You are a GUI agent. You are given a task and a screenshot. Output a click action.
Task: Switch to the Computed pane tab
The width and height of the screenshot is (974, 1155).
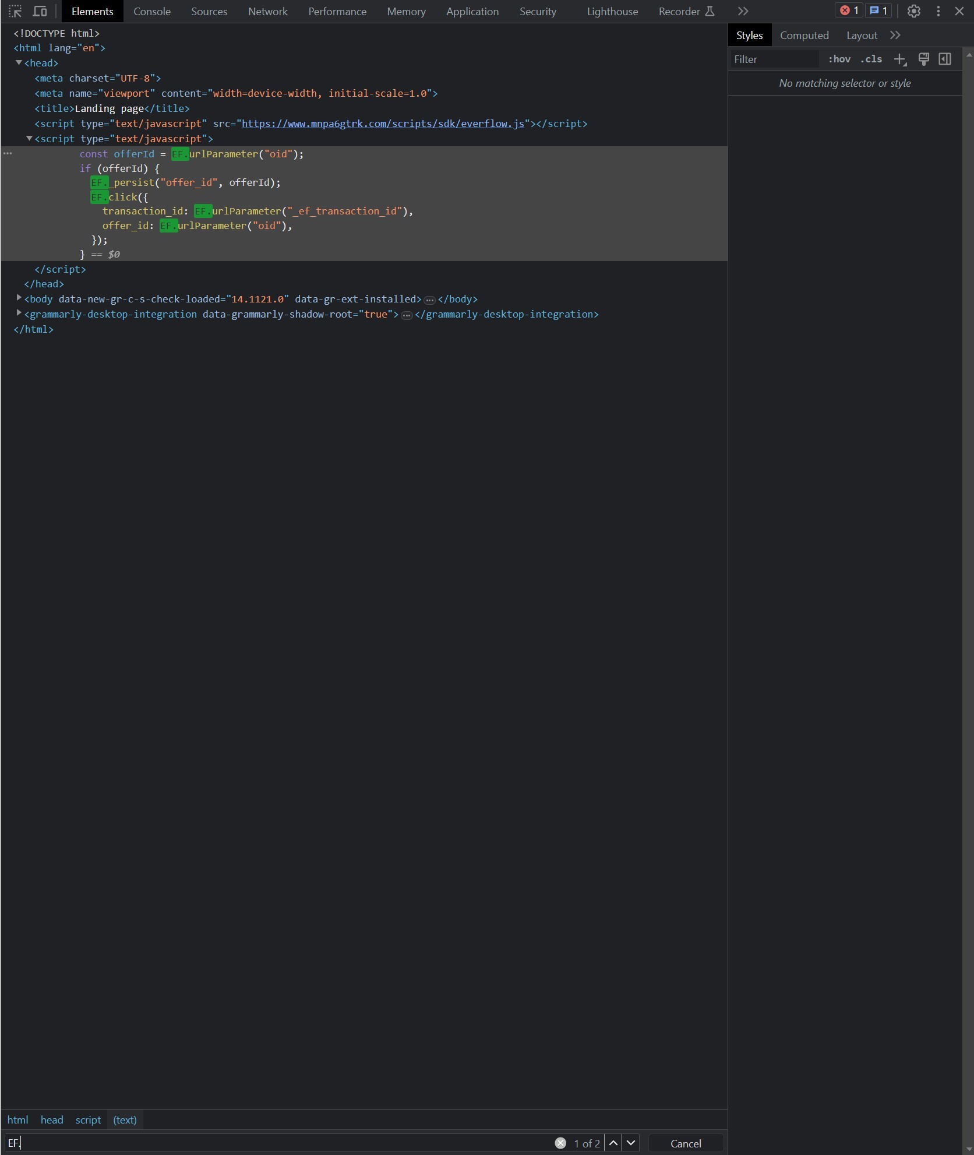click(x=804, y=36)
